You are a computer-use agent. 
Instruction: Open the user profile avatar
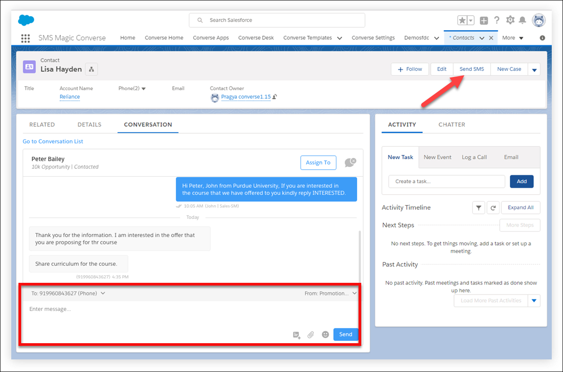tap(539, 20)
